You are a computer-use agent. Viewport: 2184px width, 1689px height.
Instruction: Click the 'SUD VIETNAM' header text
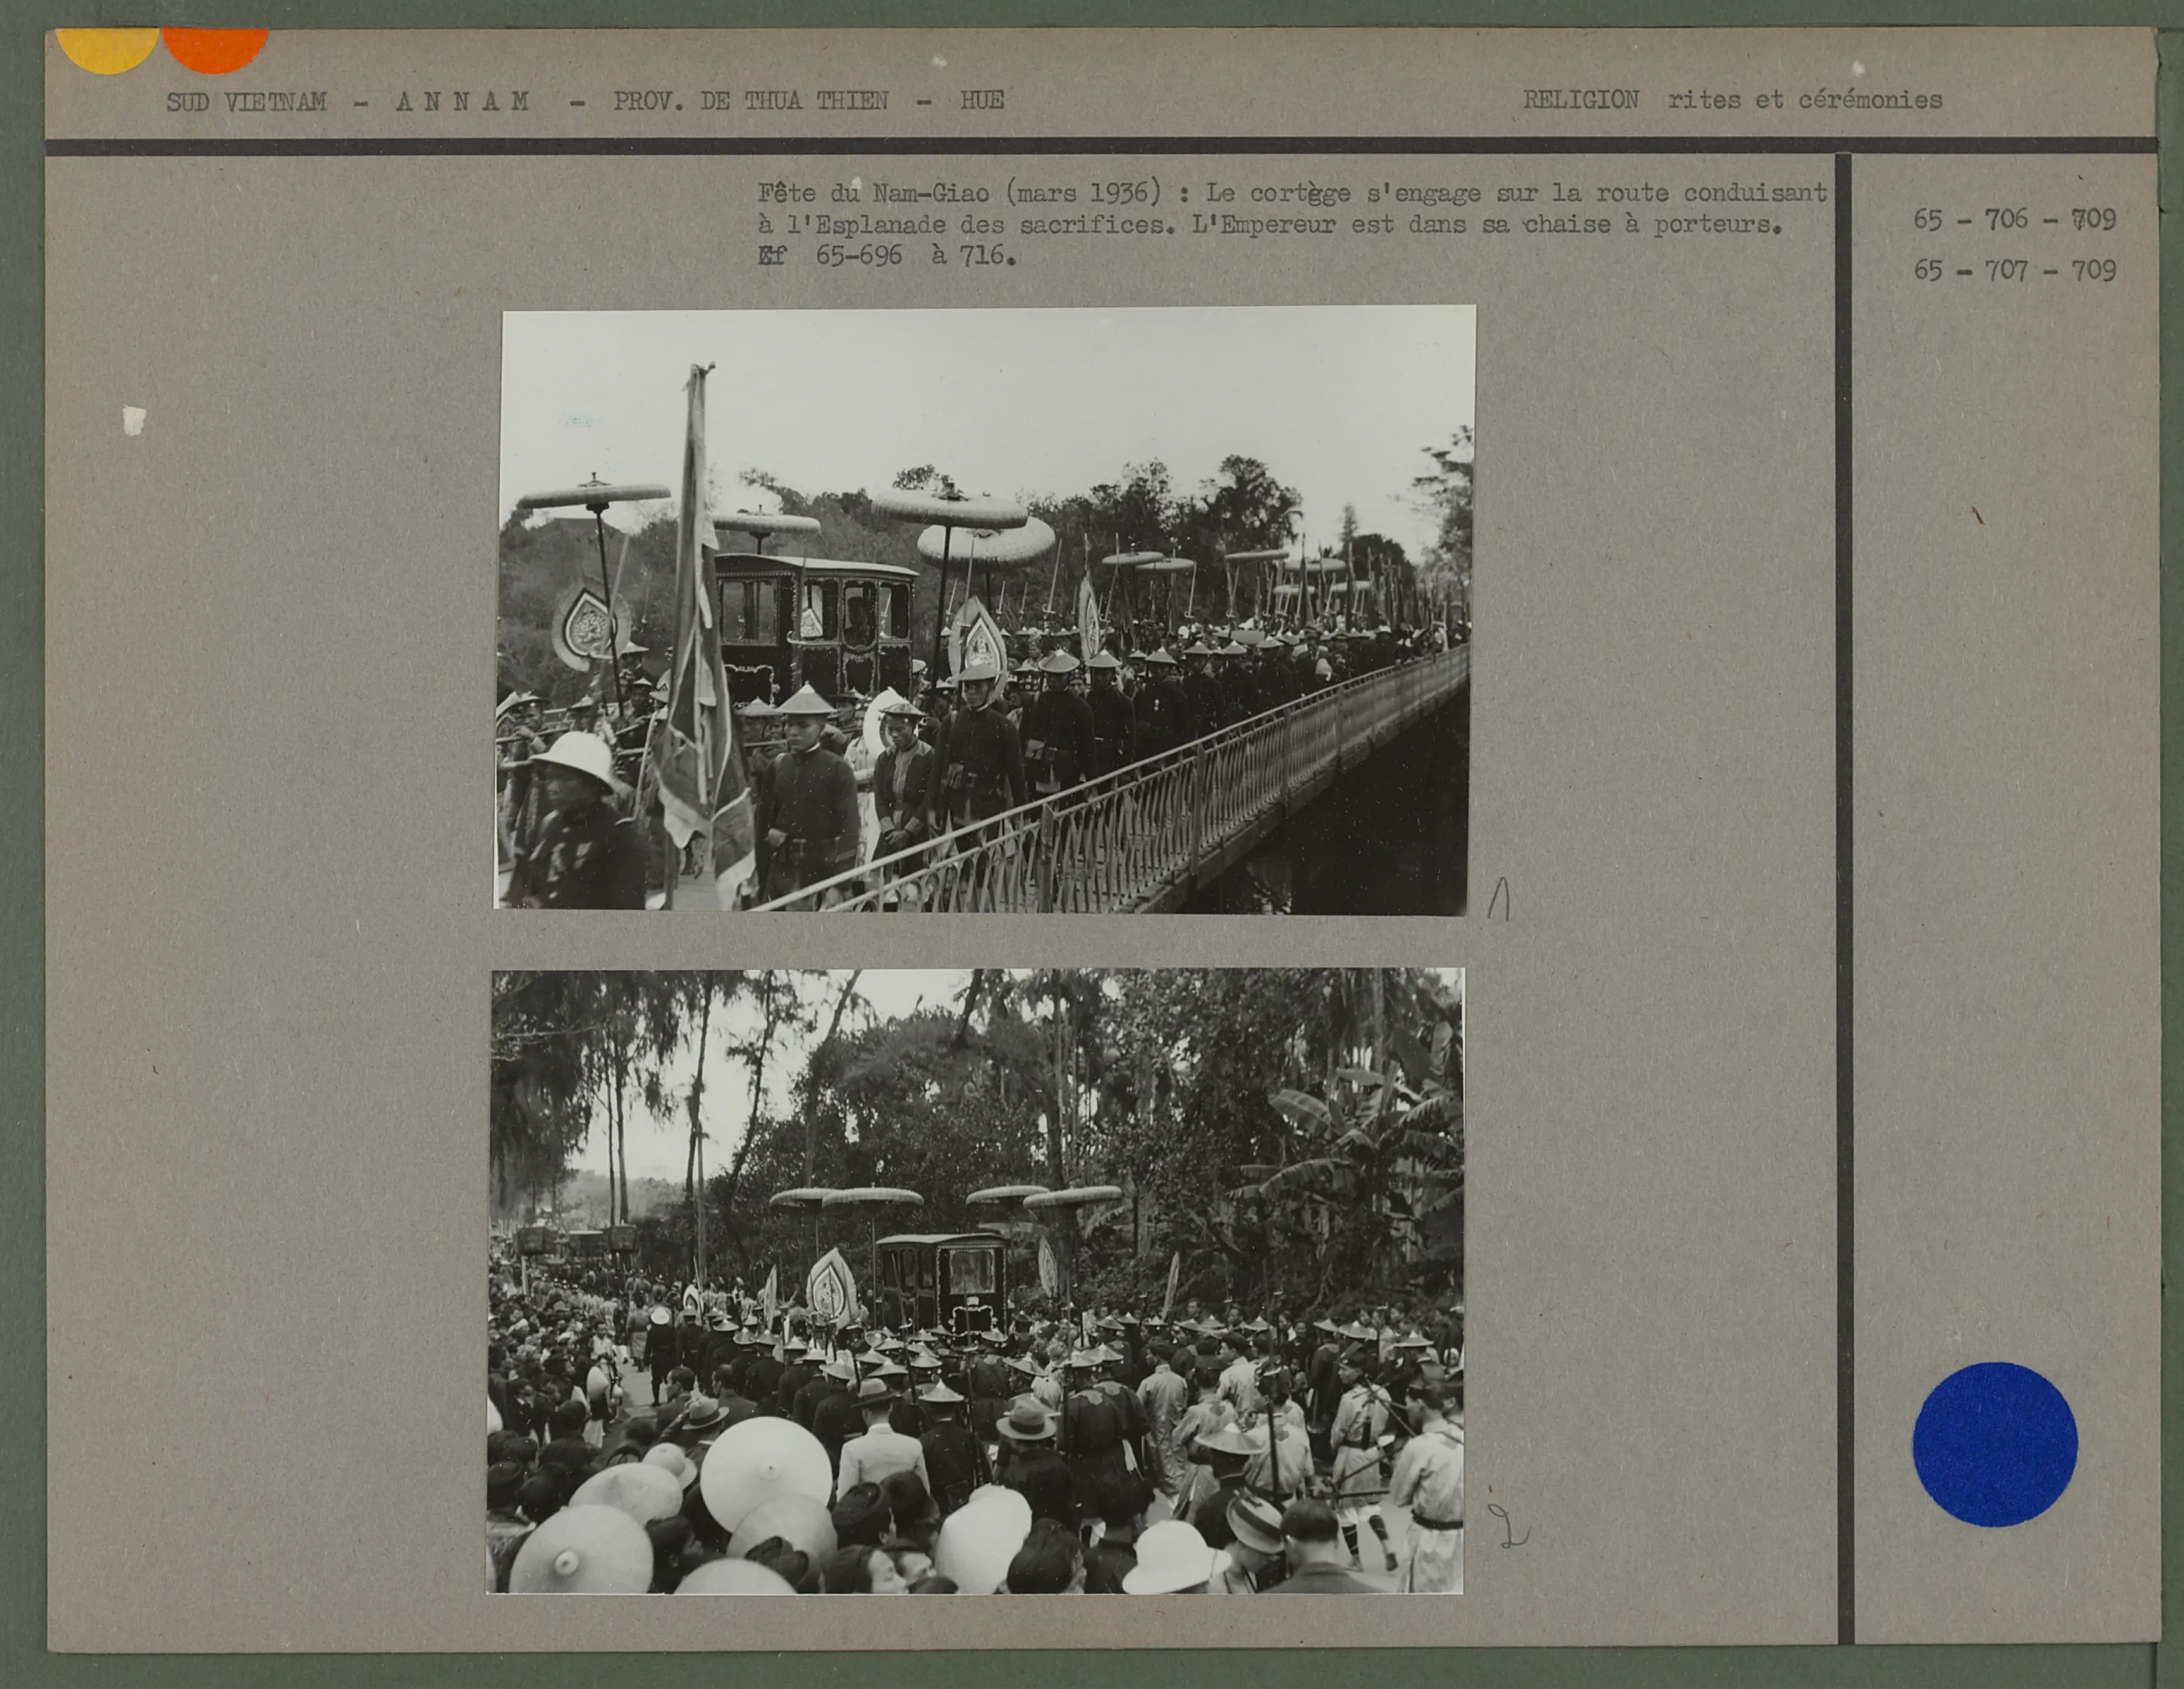point(246,102)
